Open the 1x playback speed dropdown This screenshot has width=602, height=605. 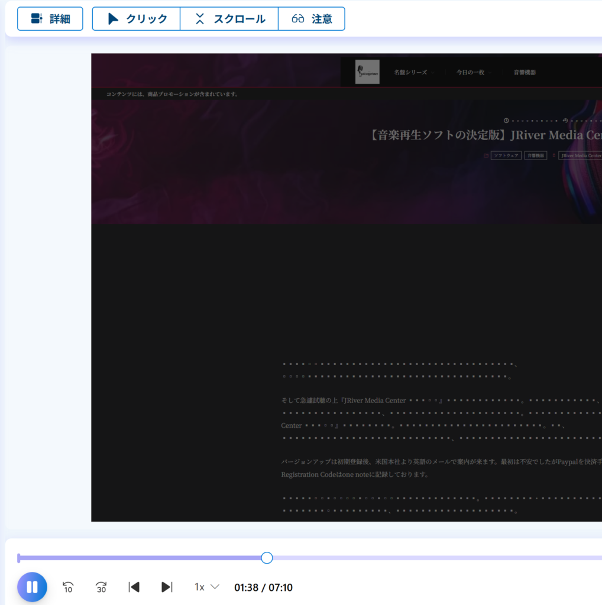click(207, 587)
